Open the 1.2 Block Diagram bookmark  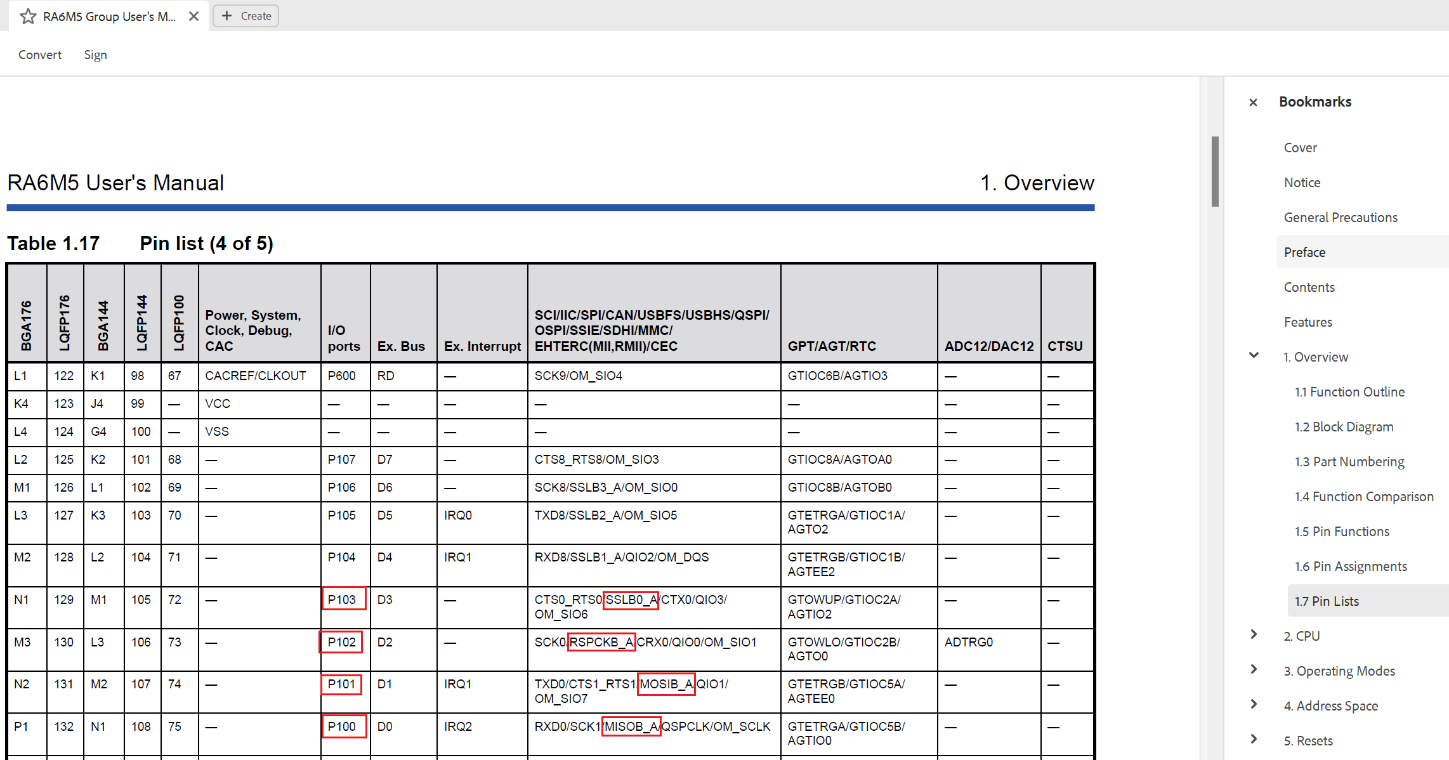(x=1344, y=426)
